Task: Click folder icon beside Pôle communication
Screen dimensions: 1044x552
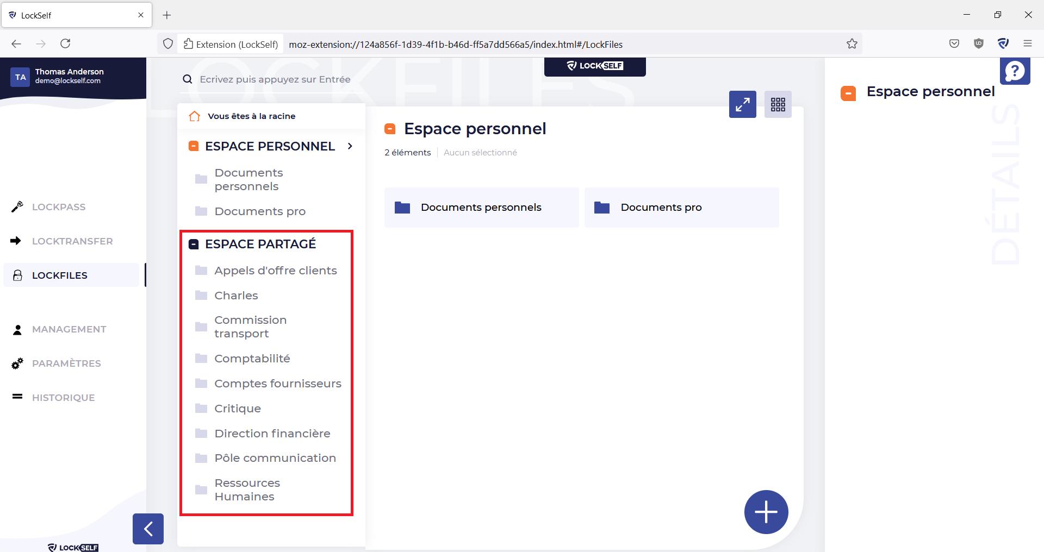Action: coord(201,458)
